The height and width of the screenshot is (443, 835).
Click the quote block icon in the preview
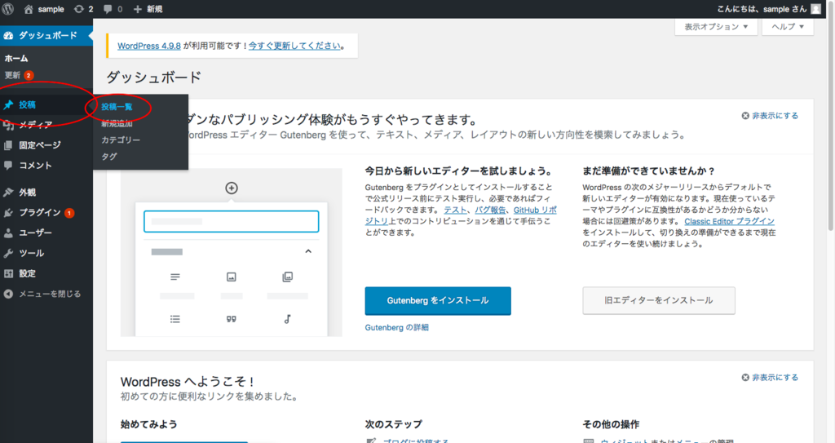click(231, 319)
